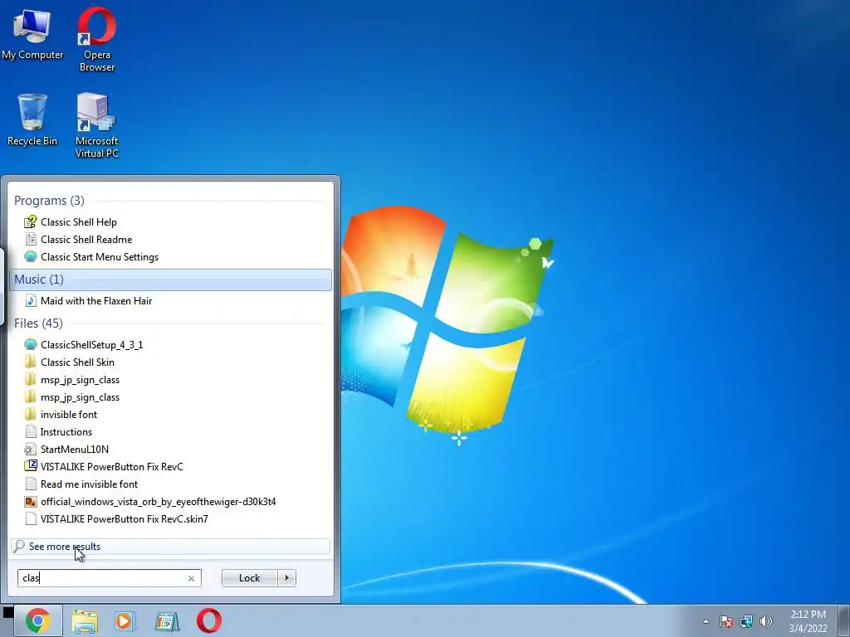The width and height of the screenshot is (850, 637).
Task: Click the network status tray icon
Action: pyautogui.click(x=746, y=621)
